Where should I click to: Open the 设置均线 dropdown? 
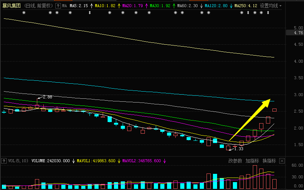click(x=269, y=6)
